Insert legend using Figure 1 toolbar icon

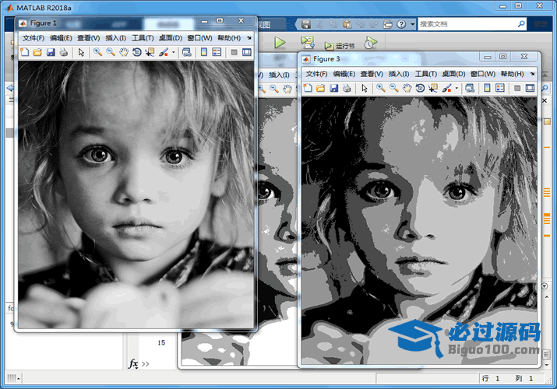(x=217, y=52)
